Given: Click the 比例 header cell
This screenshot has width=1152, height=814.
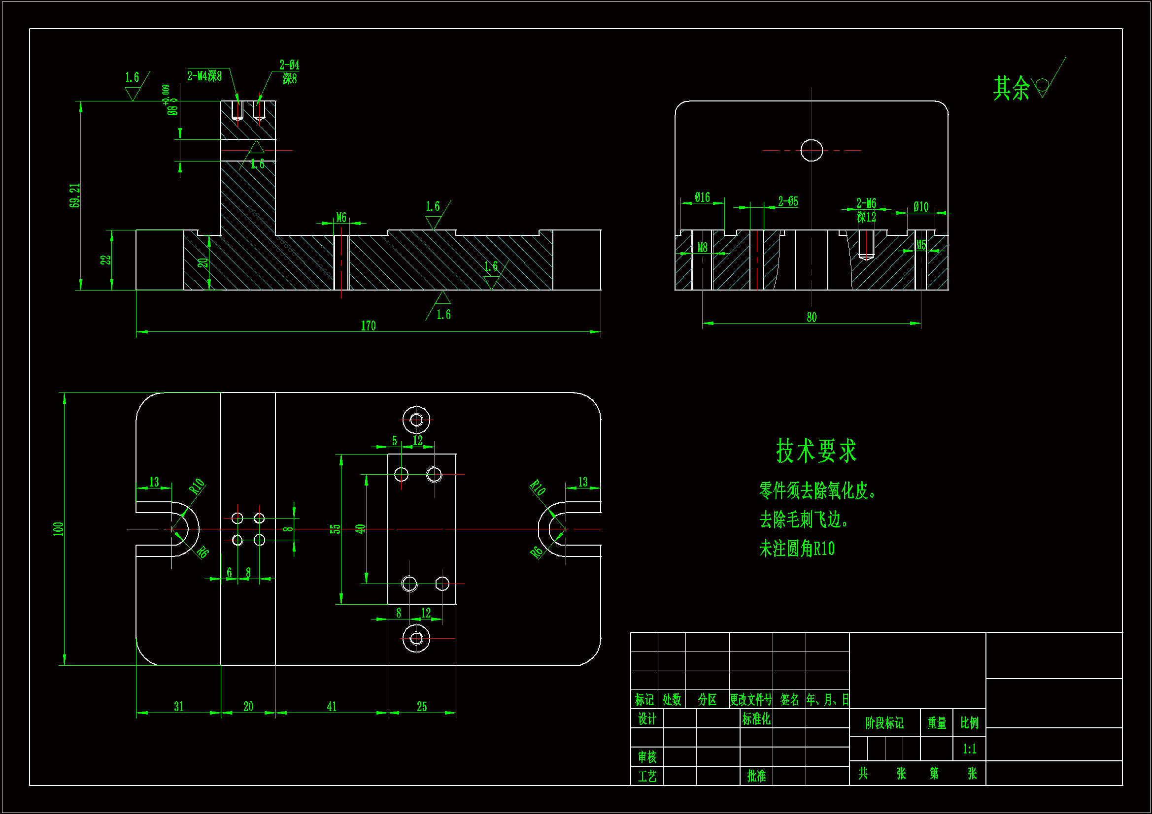Looking at the screenshot, I should 969,723.
